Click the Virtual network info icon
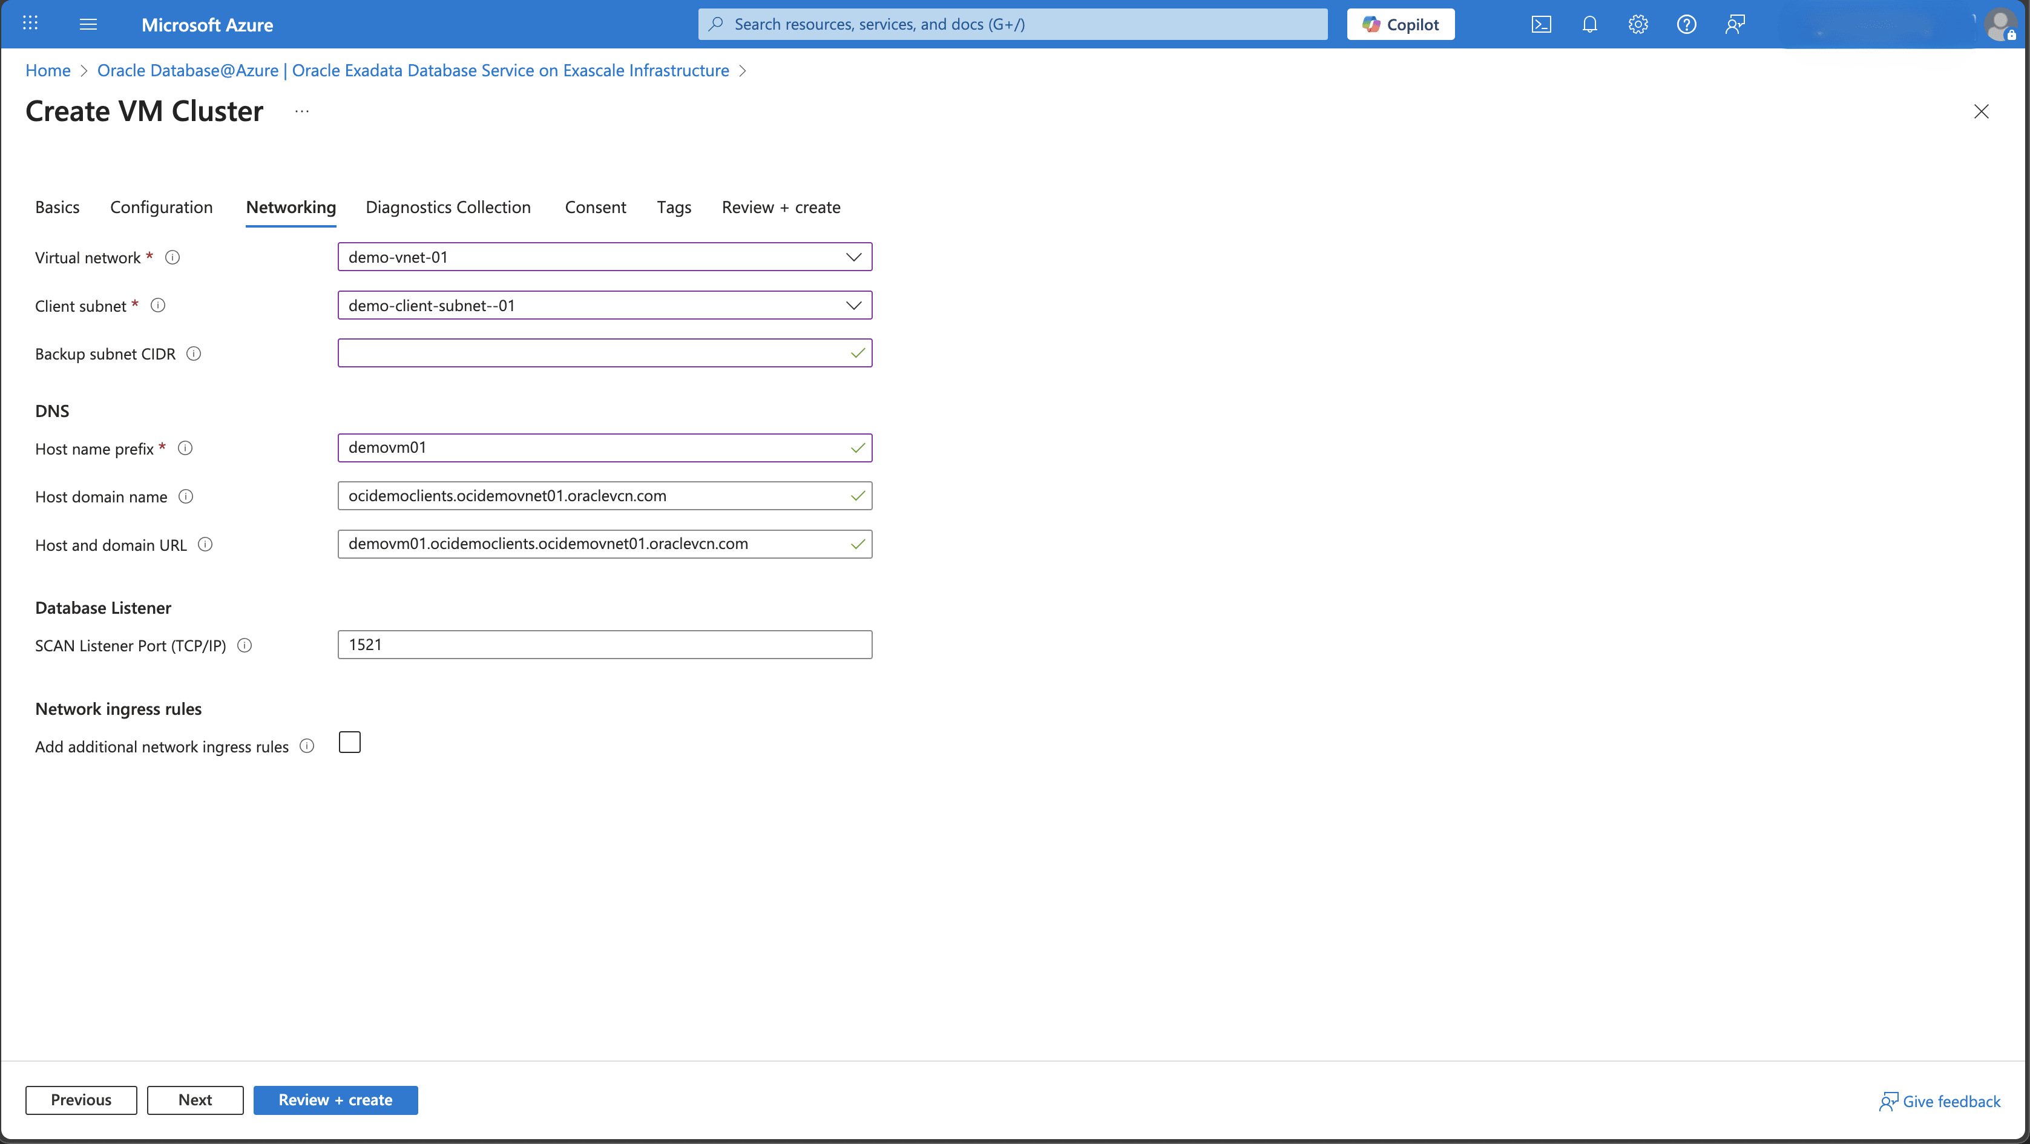 pos(172,258)
